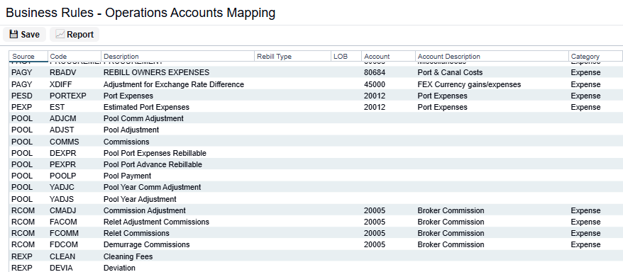
Task: Click account 80684 cell
Action: (374, 72)
